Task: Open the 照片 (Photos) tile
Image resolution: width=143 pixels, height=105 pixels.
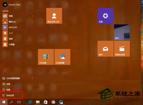Action: [122, 32]
